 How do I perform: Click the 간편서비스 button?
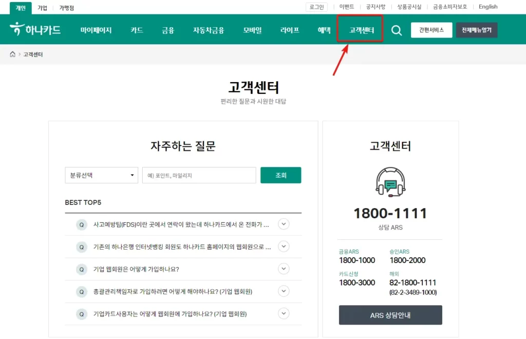[431, 30]
